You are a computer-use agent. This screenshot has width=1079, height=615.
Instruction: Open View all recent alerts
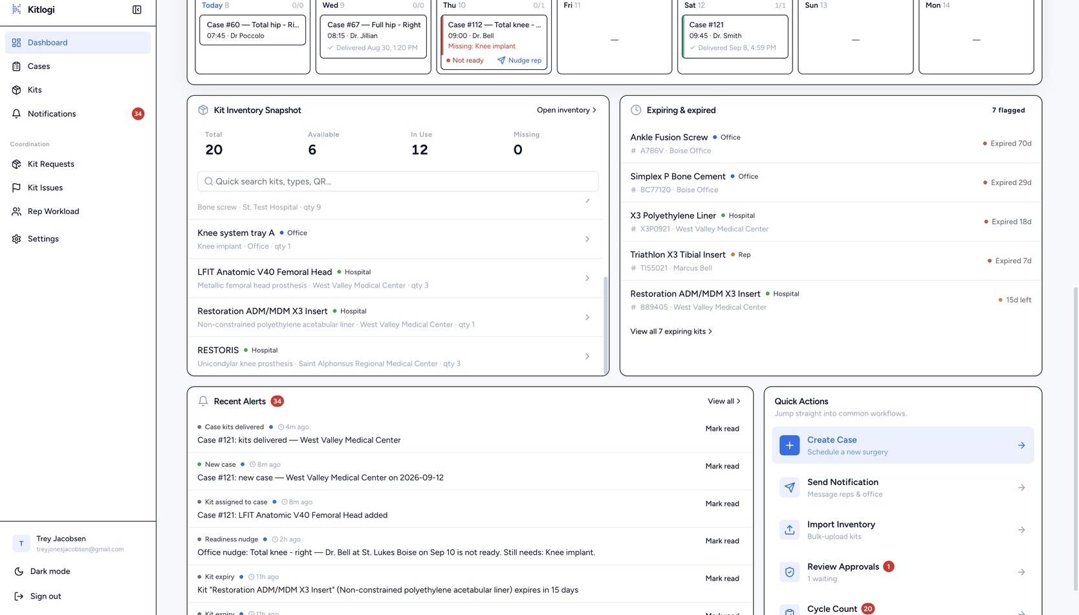tap(725, 401)
